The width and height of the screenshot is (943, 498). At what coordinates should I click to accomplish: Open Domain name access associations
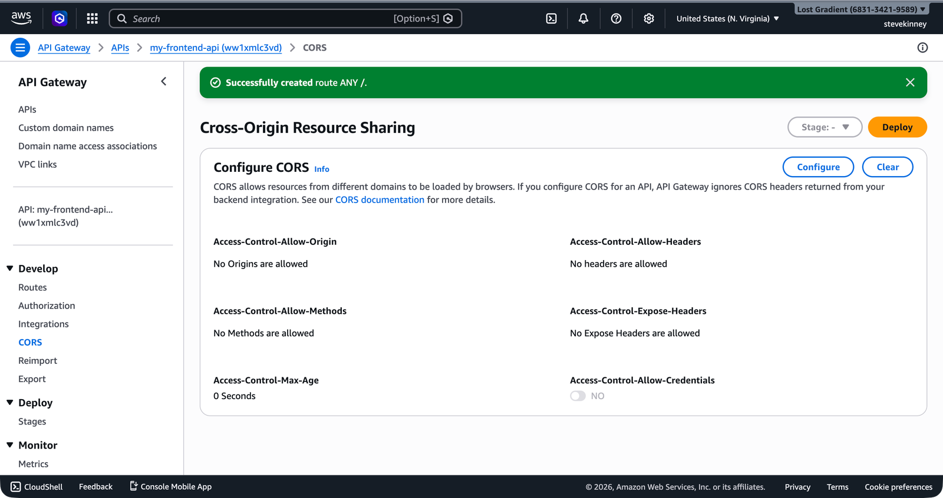[87, 146]
